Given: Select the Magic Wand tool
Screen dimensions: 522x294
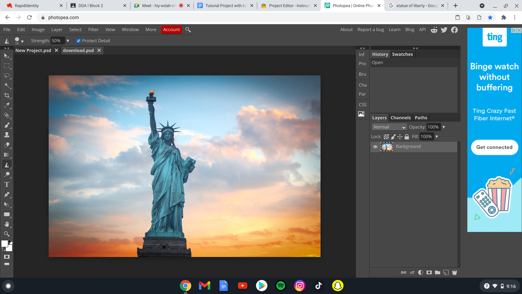Looking at the screenshot, I should point(7,85).
